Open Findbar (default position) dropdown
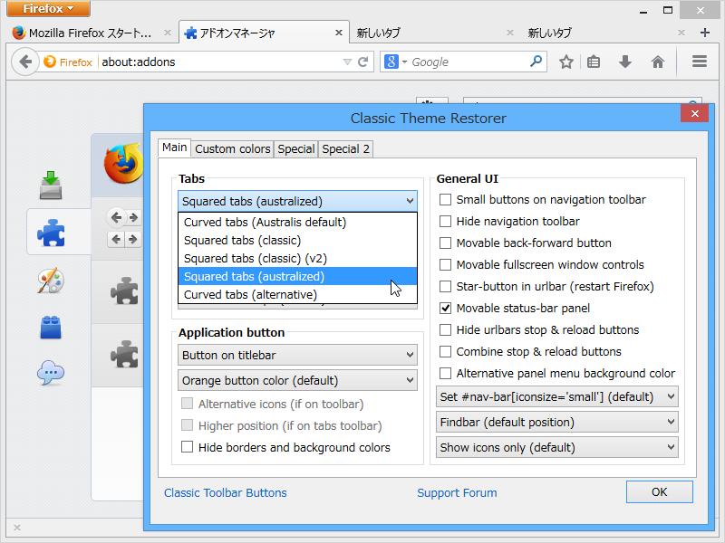 pos(556,422)
